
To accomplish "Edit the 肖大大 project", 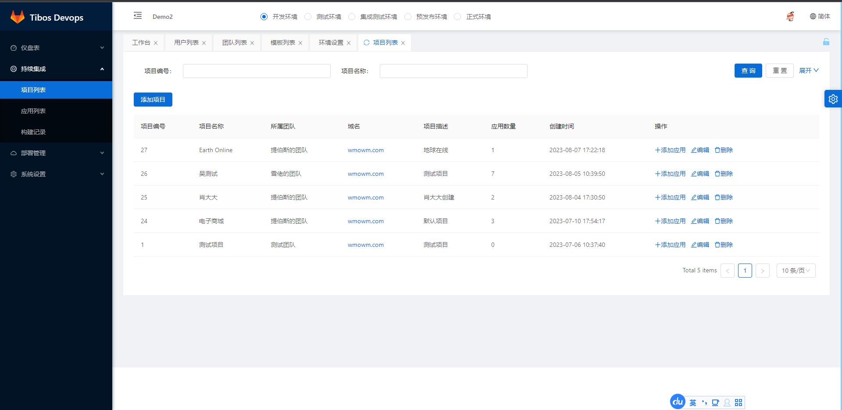I will (700, 197).
